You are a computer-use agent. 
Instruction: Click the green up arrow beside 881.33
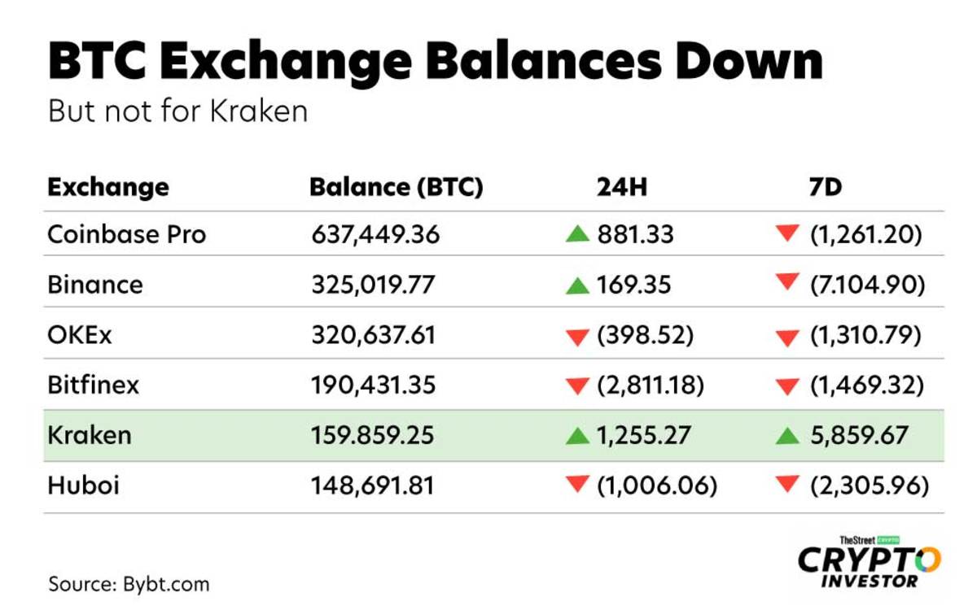pyautogui.click(x=577, y=235)
